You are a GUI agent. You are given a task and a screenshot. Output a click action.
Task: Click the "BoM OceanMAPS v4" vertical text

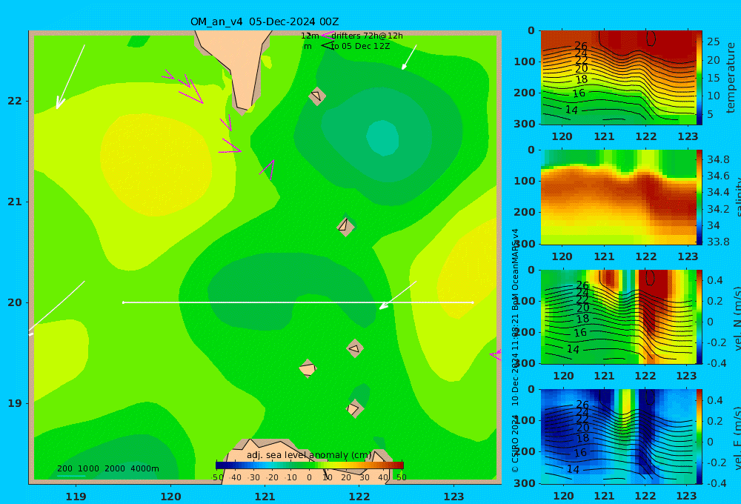coord(515,270)
